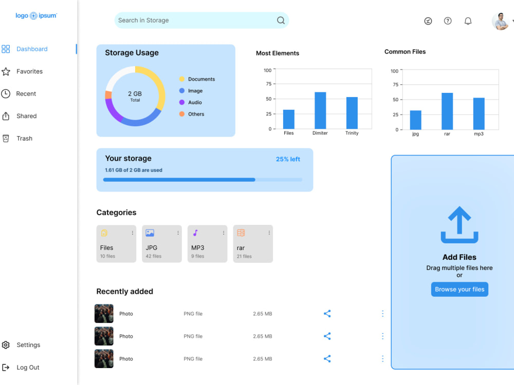
Task: Click the Dimiter bar in Most Elements
Action: coord(320,111)
